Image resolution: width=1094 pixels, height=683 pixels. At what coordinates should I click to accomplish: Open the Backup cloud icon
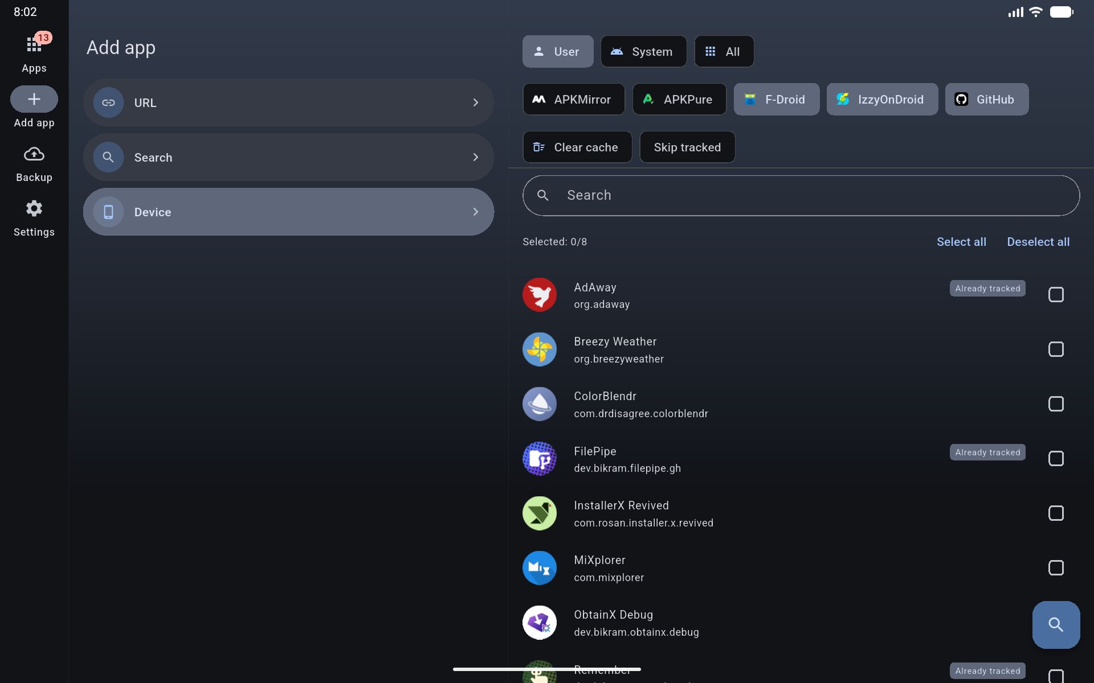34,154
